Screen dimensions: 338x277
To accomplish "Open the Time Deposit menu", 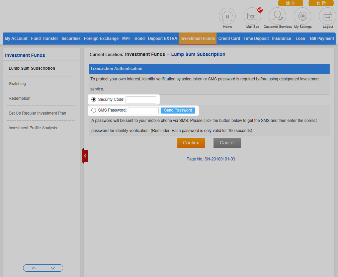I will [256, 39].
